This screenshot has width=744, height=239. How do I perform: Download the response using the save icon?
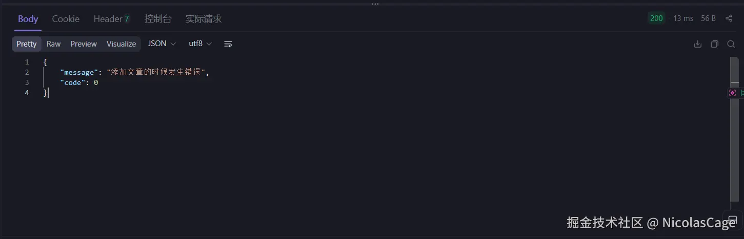(697, 44)
